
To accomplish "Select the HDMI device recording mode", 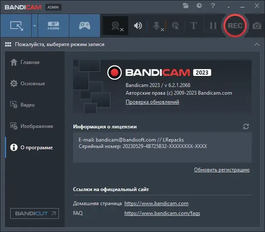I will tap(53, 26).
